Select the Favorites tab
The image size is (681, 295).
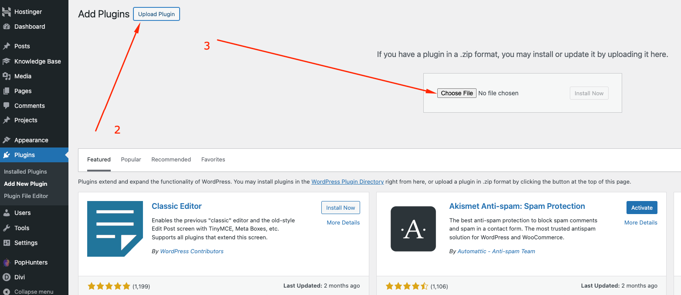click(213, 160)
